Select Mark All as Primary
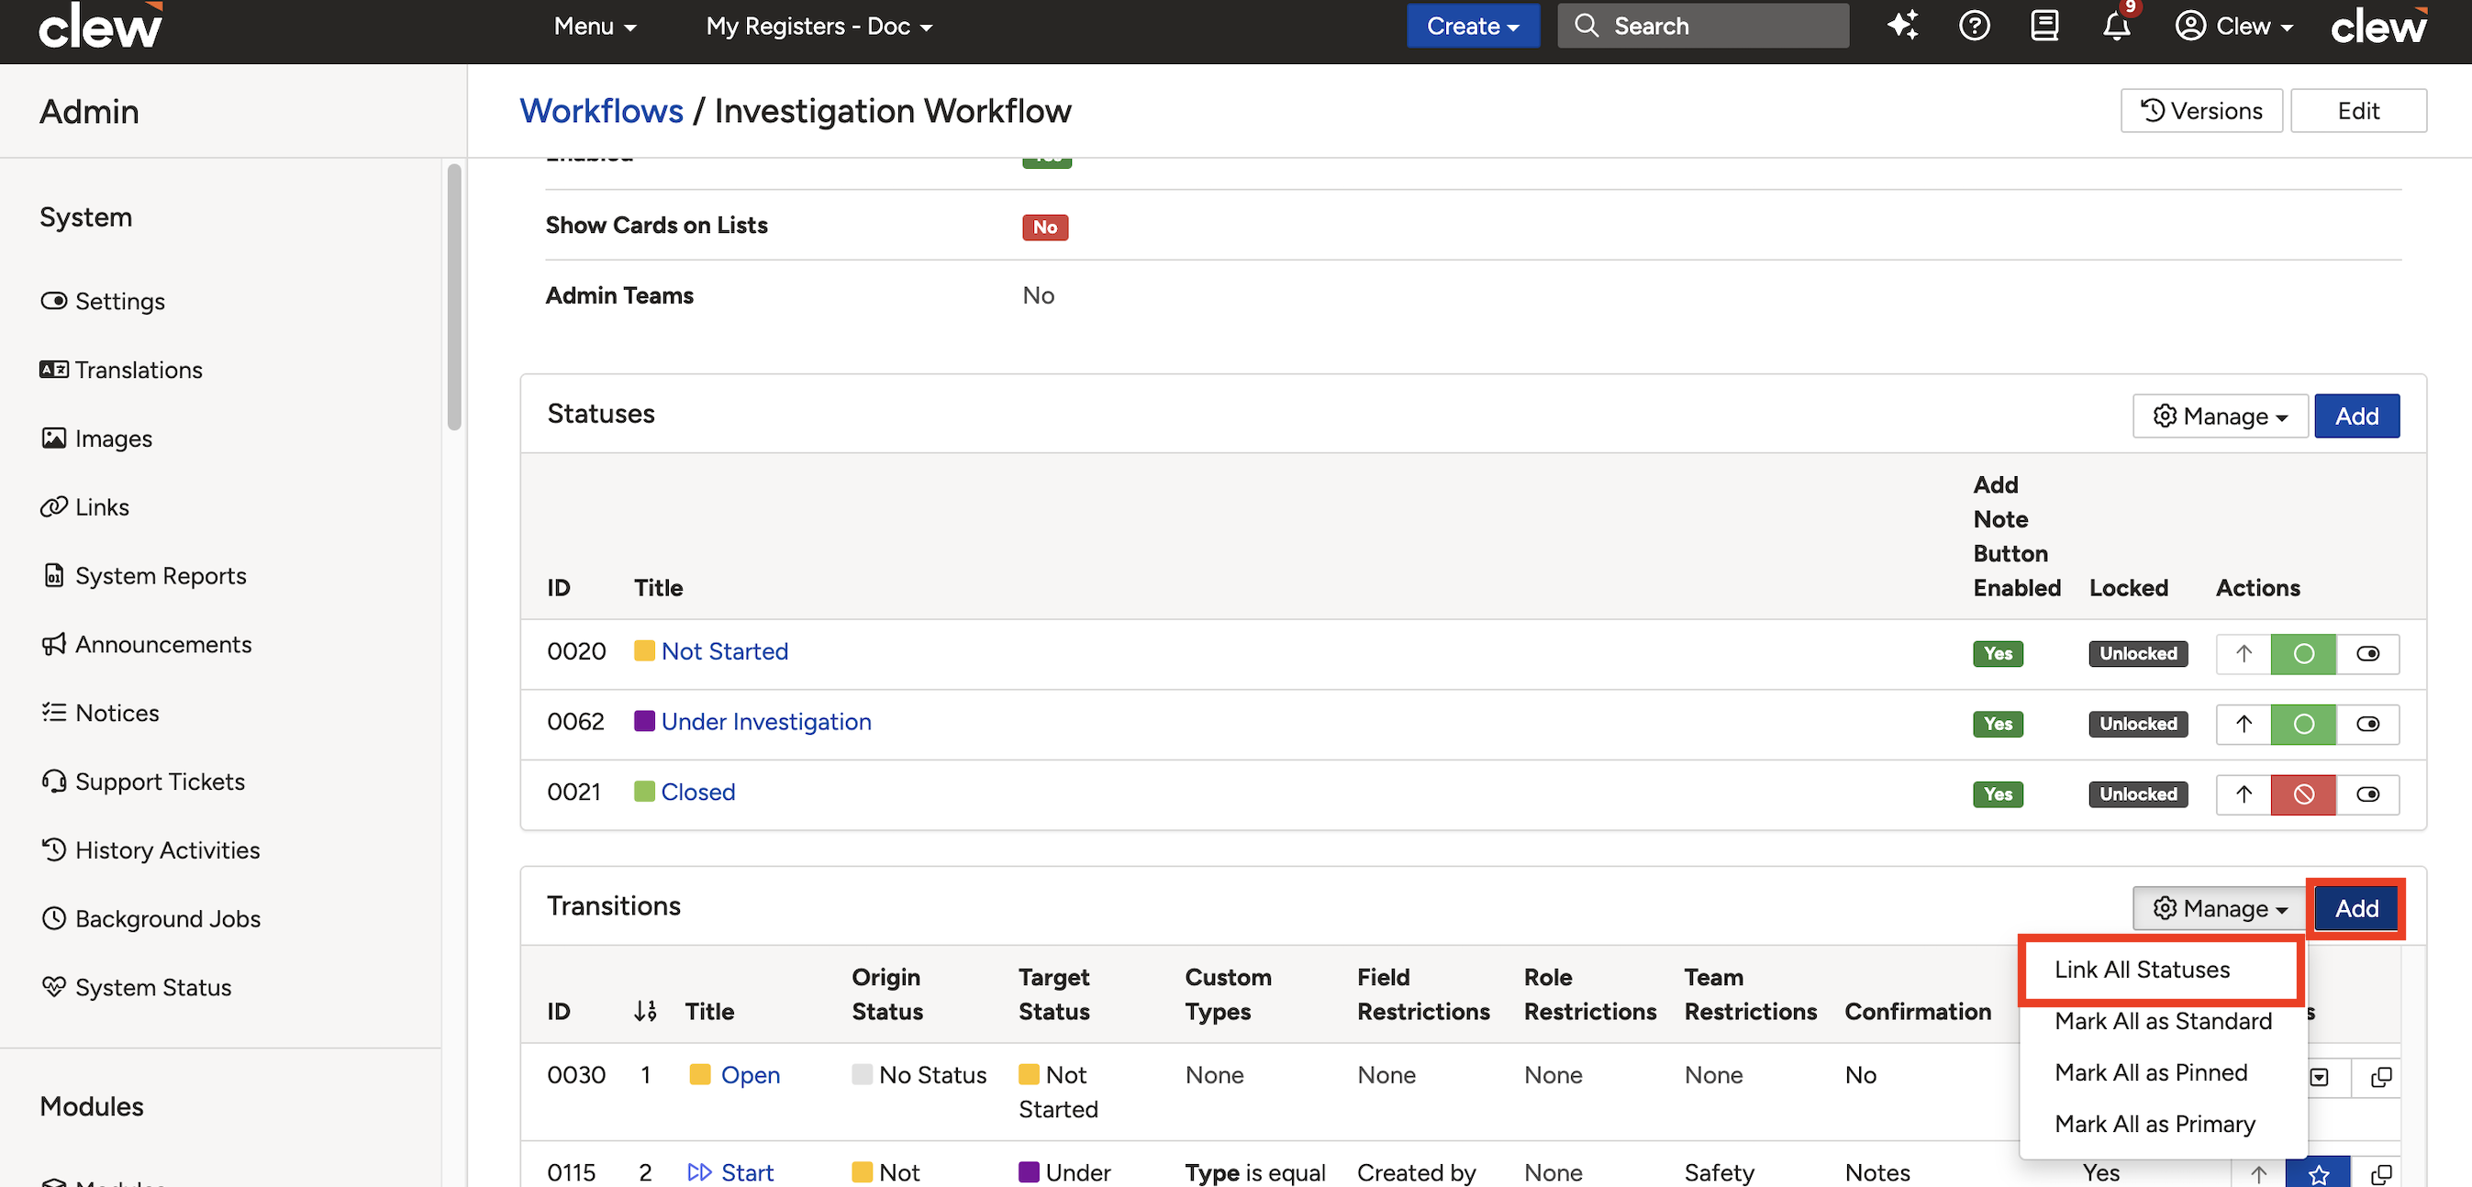Image resolution: width=2472 pixels, height=1187 pixels. pos(2155,1125)
